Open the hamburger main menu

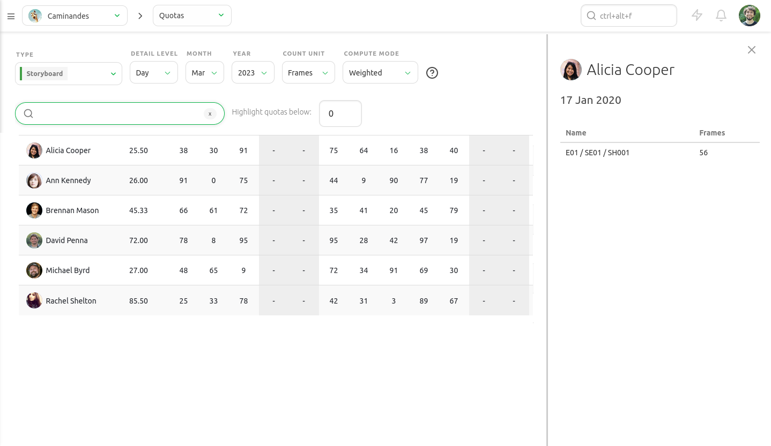tap(11, 16)
